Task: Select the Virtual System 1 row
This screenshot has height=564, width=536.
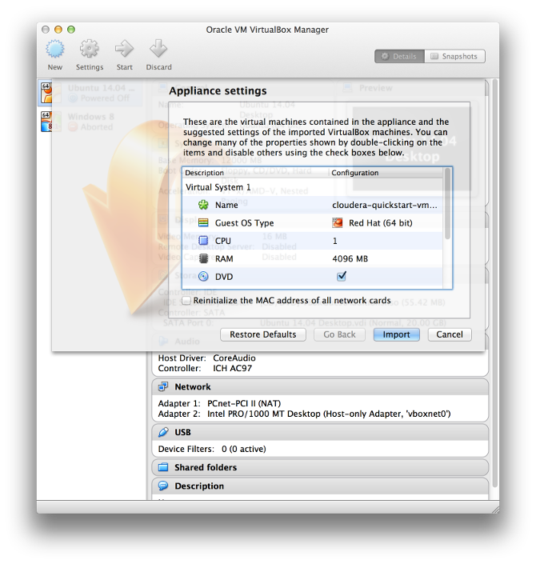Action: 312,187
